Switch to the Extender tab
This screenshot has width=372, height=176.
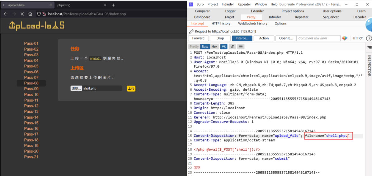257,11
